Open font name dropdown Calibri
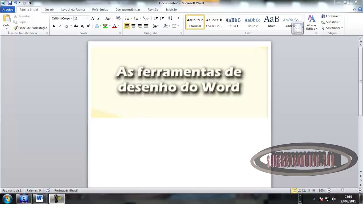The height and width of the screenshot is (204, 363). tap(72, 18)
